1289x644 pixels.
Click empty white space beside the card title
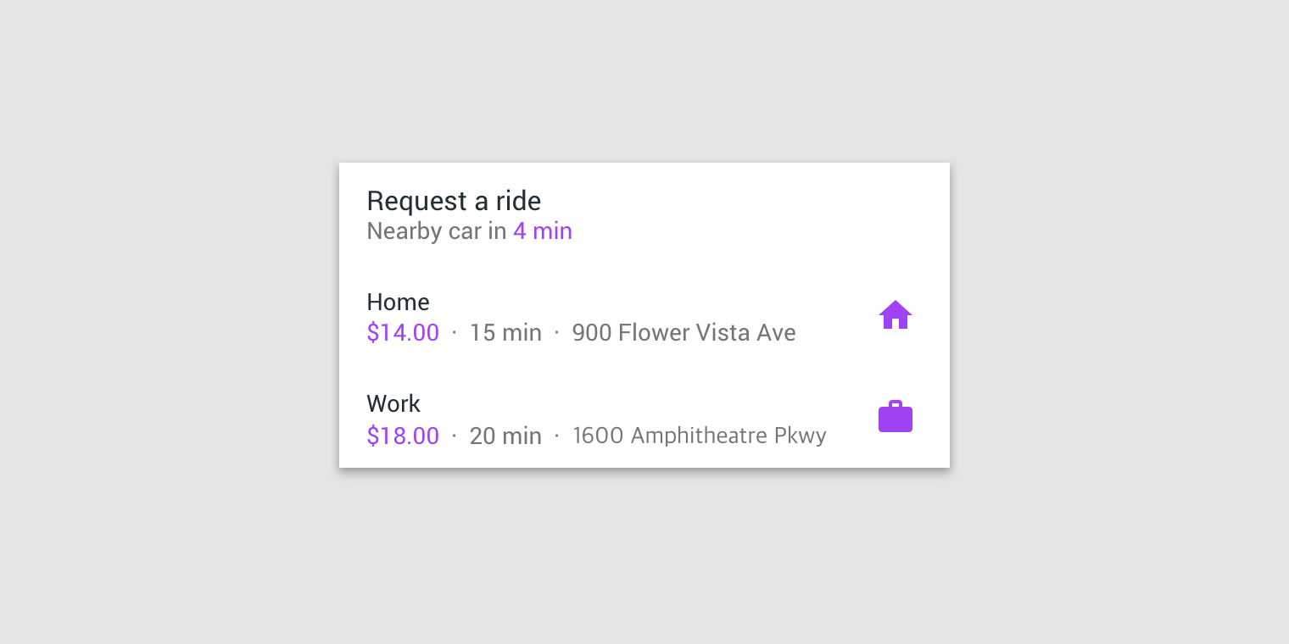click(746, 203)
